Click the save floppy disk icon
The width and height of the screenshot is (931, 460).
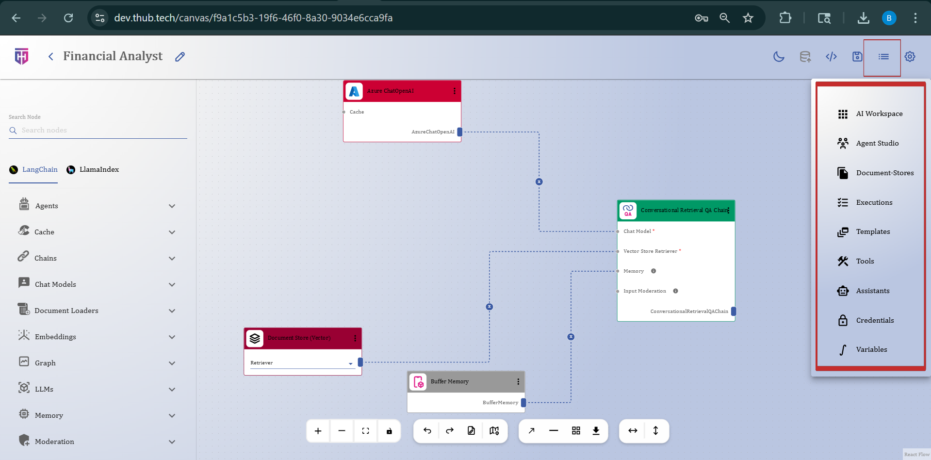857,57
